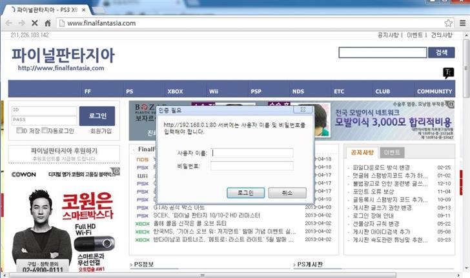The width and height of the screenshot is (470, 278).
Task: Open the 회원가입 sign-up link
Action: tap(101, 131)
